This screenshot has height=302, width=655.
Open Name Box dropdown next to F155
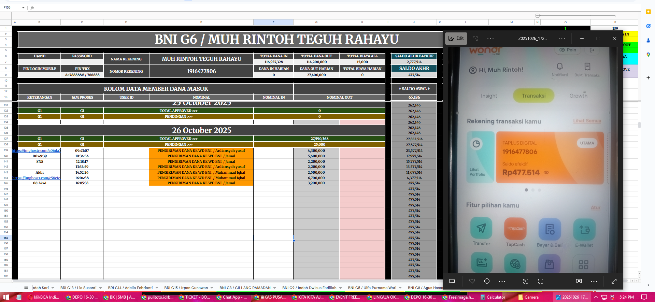(x=23, y=8)
